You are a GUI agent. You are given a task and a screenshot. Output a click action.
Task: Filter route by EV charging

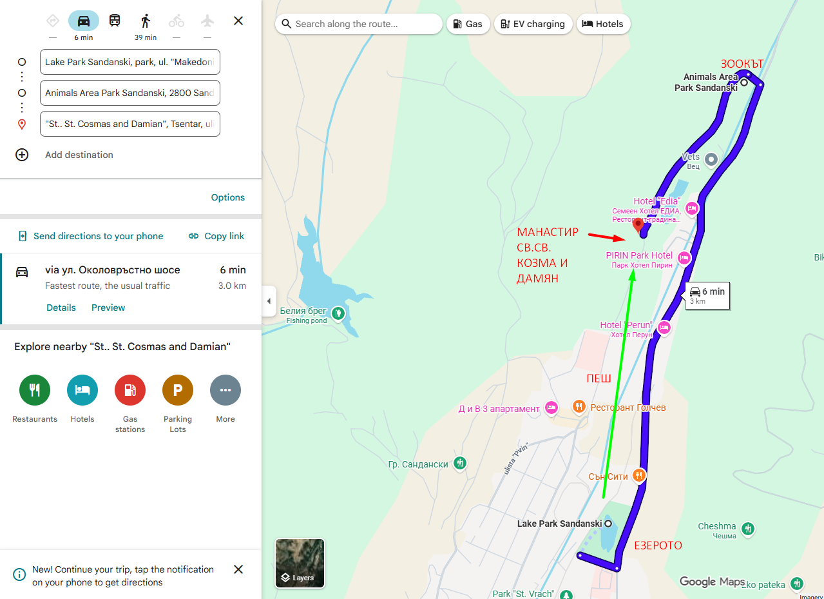(533, 24)
